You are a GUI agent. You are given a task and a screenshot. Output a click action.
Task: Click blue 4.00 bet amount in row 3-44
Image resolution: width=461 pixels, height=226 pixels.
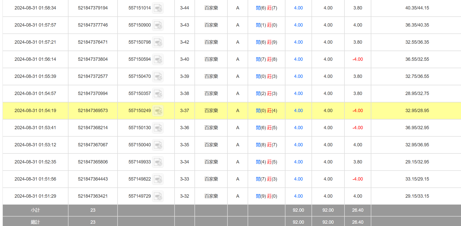coord(298,8)
